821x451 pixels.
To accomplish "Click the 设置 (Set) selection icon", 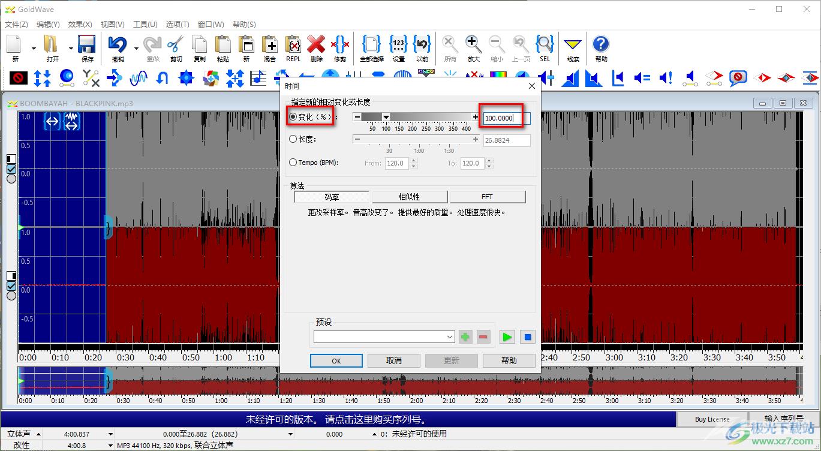I will [x=399, y=44].
